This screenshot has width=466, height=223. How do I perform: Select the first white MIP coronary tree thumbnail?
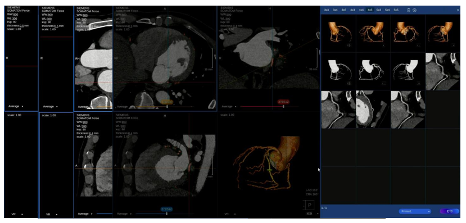point(338,71)
